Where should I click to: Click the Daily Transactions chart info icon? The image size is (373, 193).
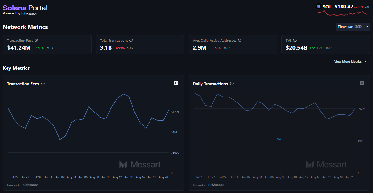click(x=232, y=84)
